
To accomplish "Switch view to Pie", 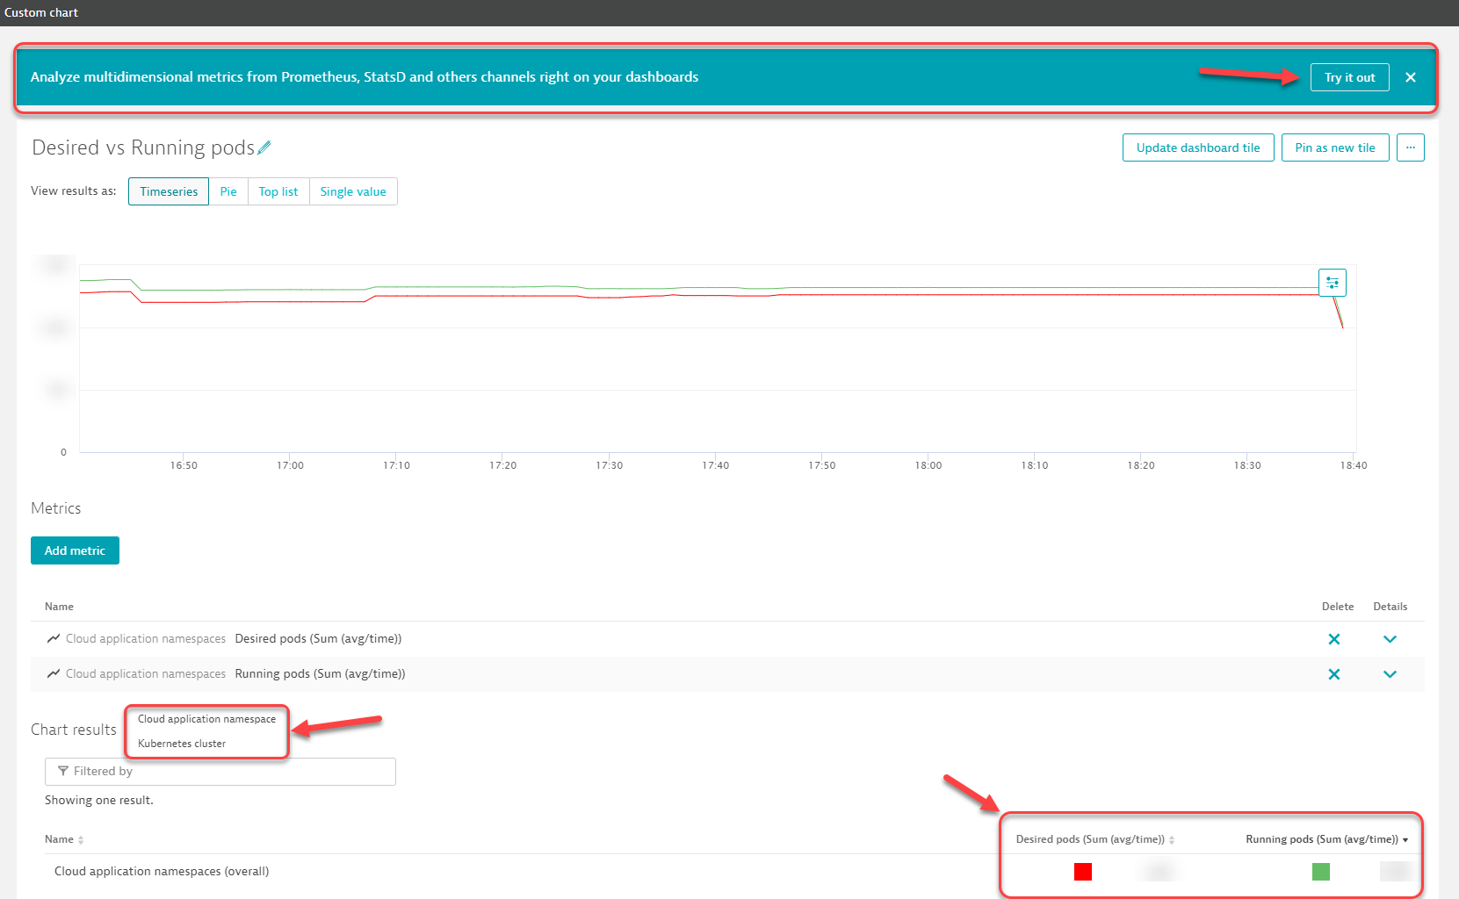I will click(x=228, y=191).
